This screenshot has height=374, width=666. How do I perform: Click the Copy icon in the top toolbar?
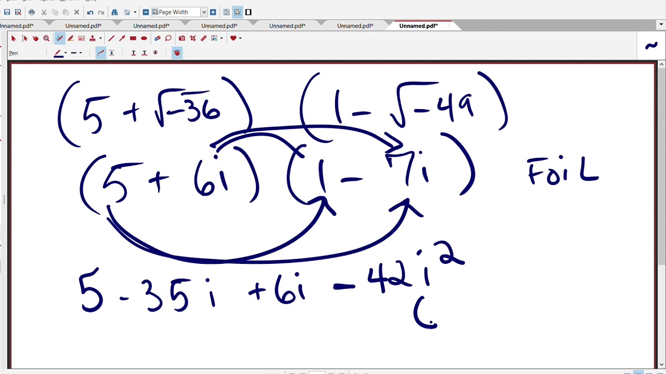(x=55, y=12)
